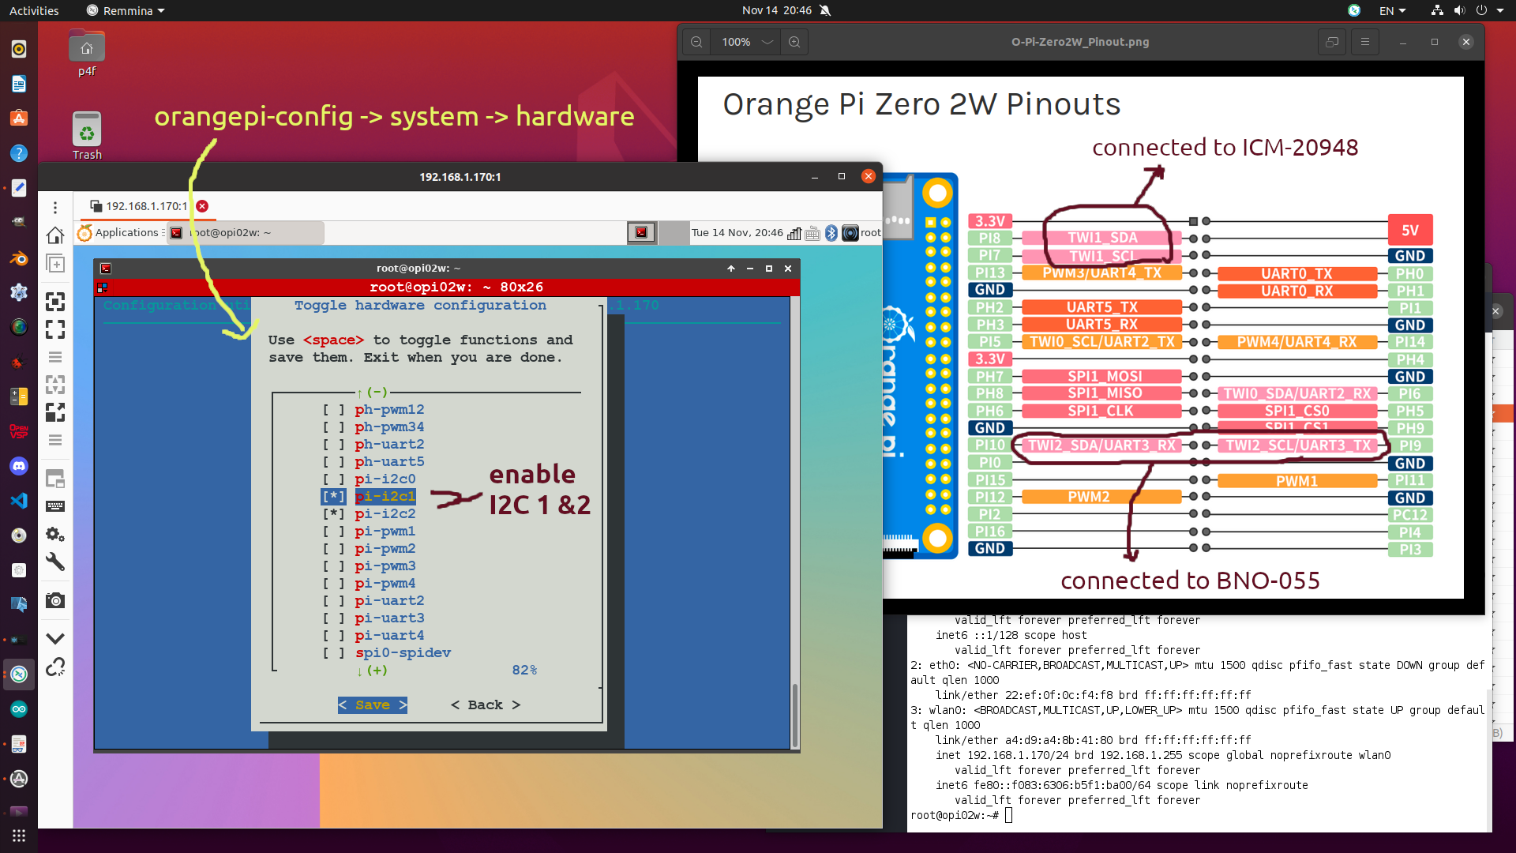Open Remmina tools wrench icon
Viewport: 1516px width, 853px height.
[x=55, y=562]
